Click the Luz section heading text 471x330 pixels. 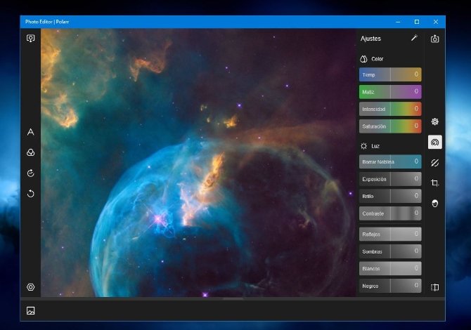[375, 146]
